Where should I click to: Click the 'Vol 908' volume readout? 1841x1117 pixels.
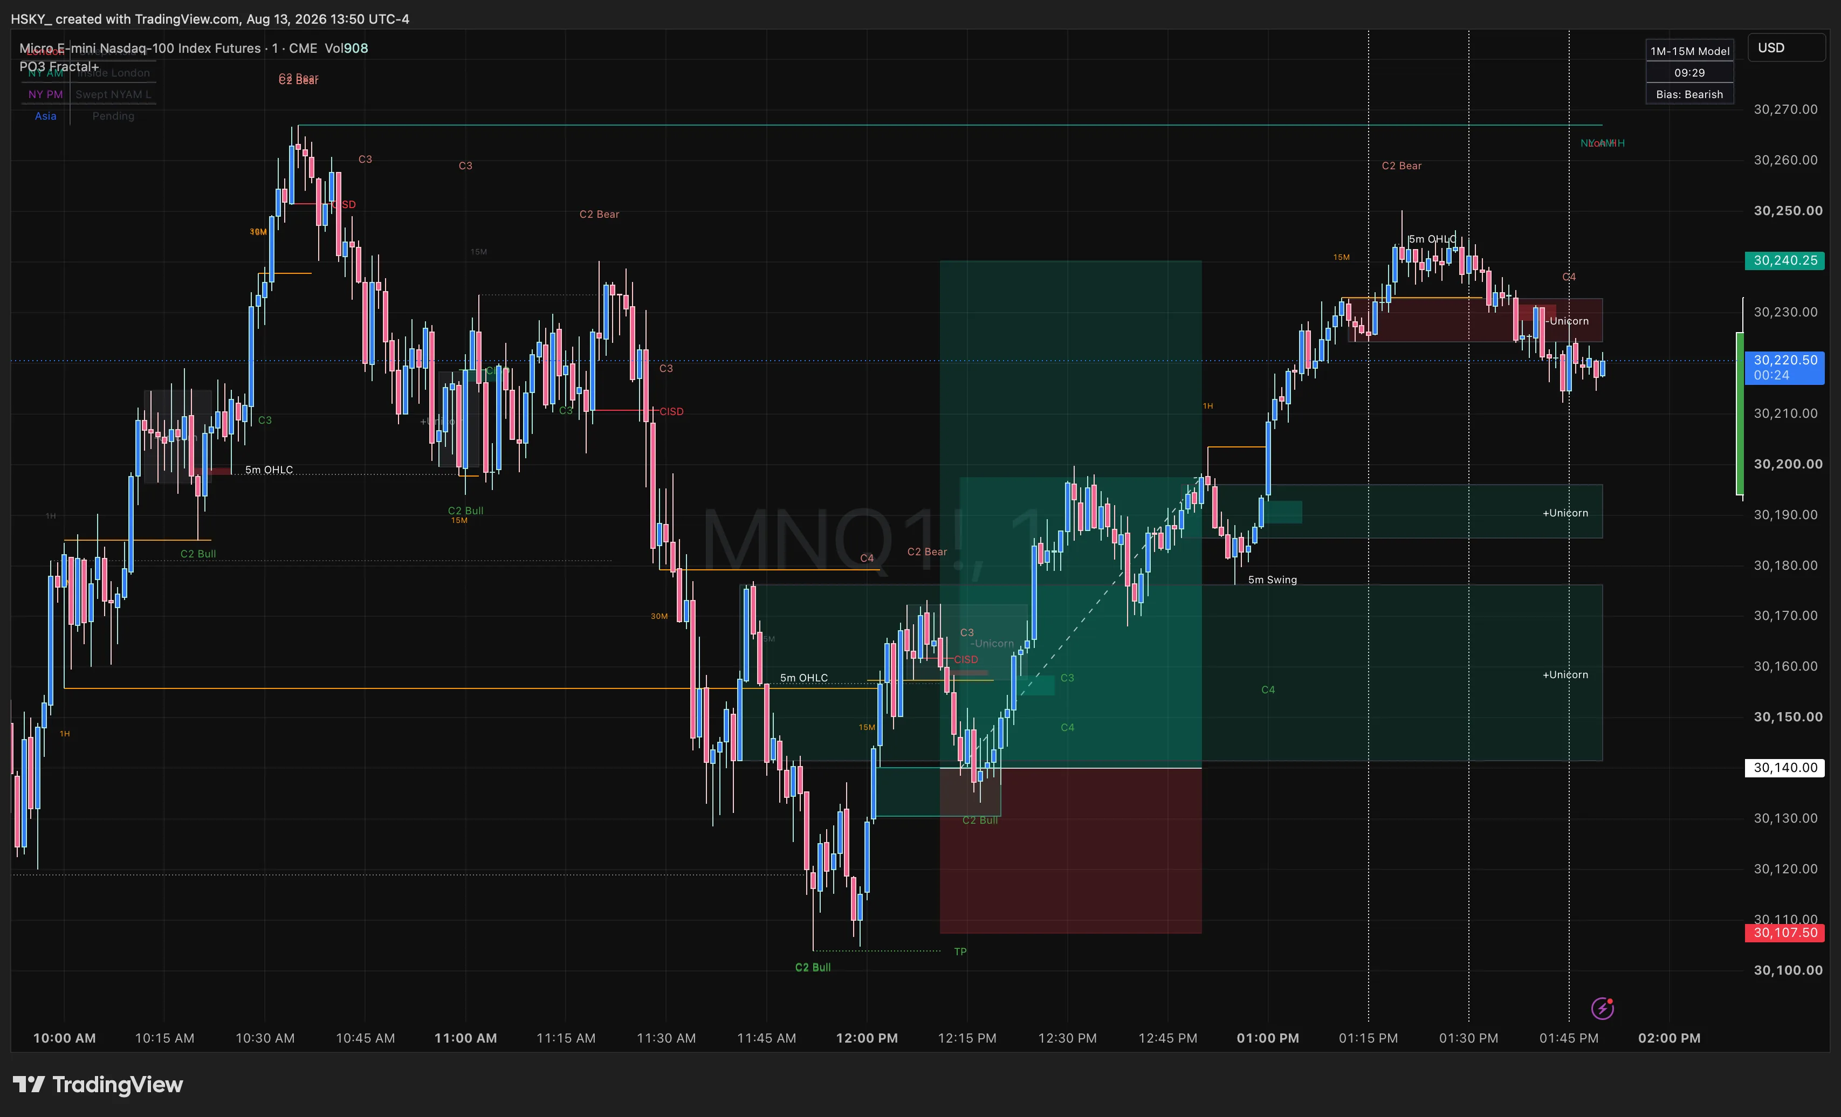(x=346, y=48)
